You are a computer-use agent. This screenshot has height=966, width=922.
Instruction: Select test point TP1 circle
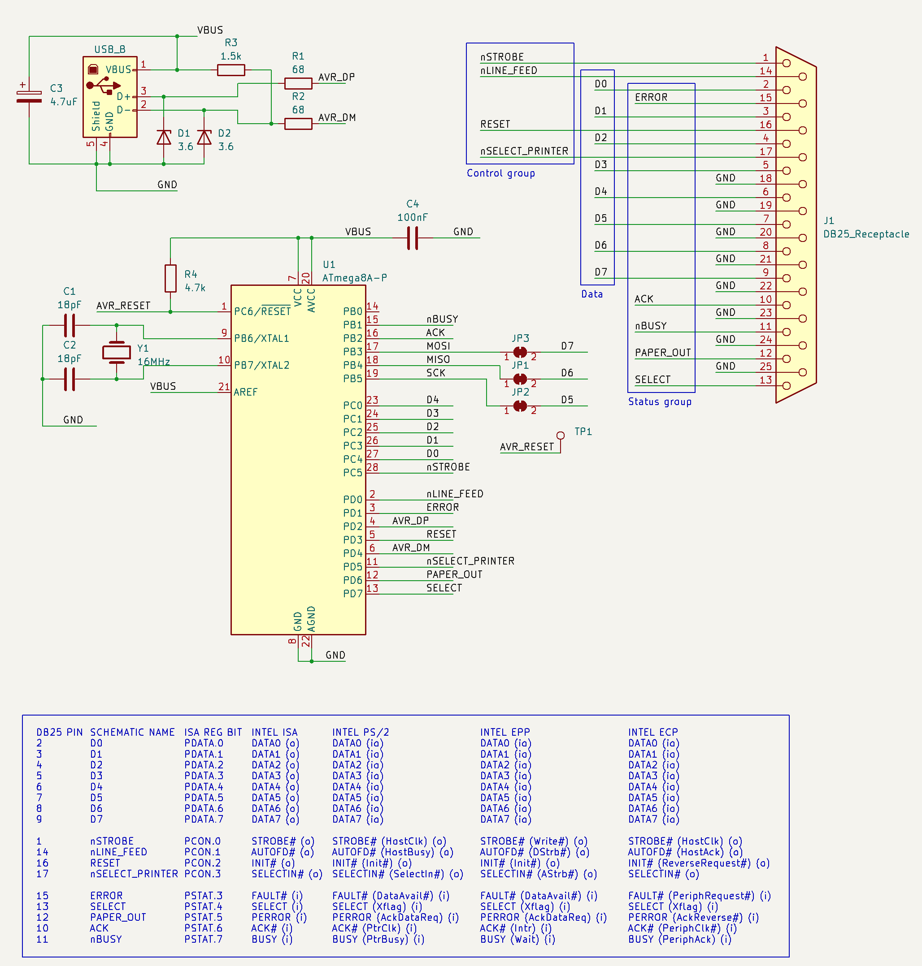point(560,436)
